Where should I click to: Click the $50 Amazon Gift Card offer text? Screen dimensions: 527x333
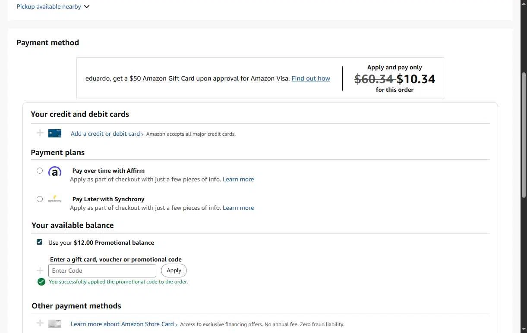[188, 78]
